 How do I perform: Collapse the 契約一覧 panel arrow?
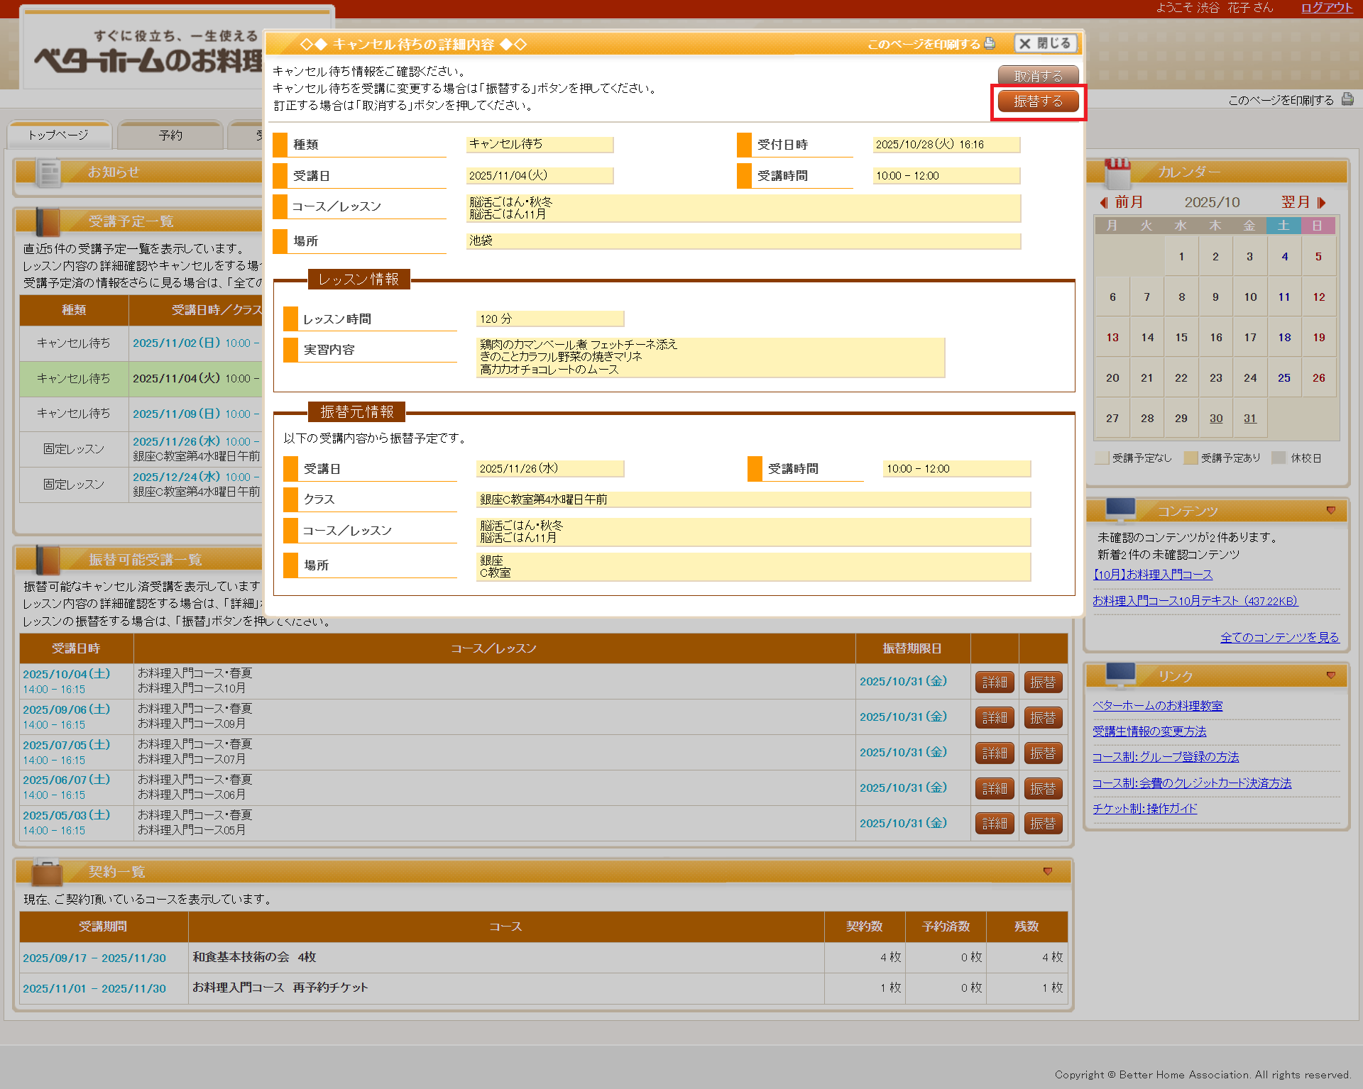pyautogui.click(x=1047, y=871)
